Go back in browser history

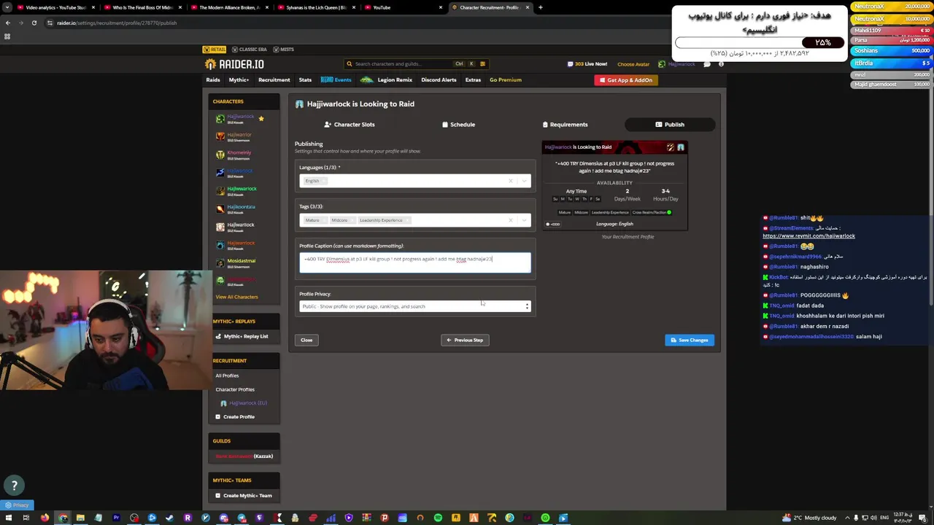pos(8,23)
